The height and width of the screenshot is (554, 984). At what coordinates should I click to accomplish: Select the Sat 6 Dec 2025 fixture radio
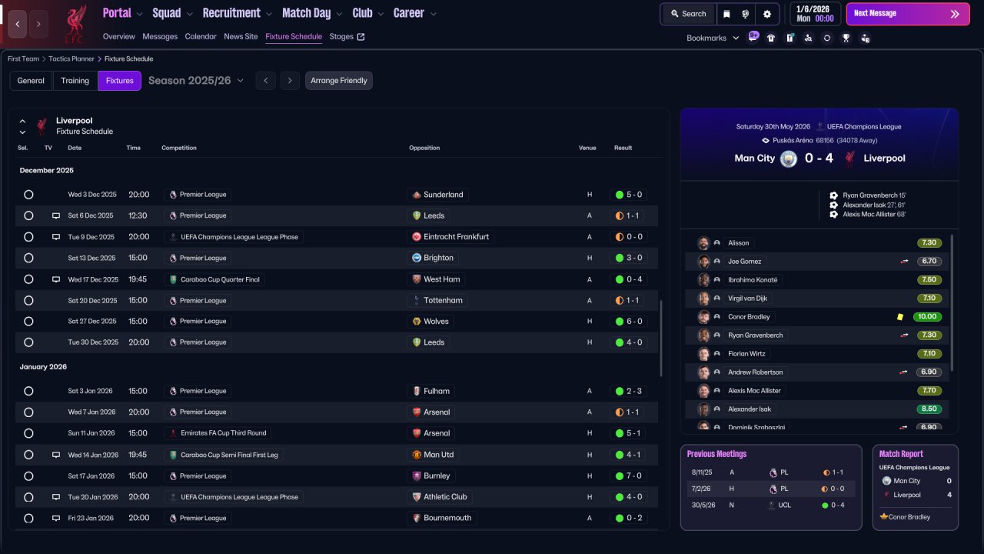pyautogui.click(x=28, y=216)
